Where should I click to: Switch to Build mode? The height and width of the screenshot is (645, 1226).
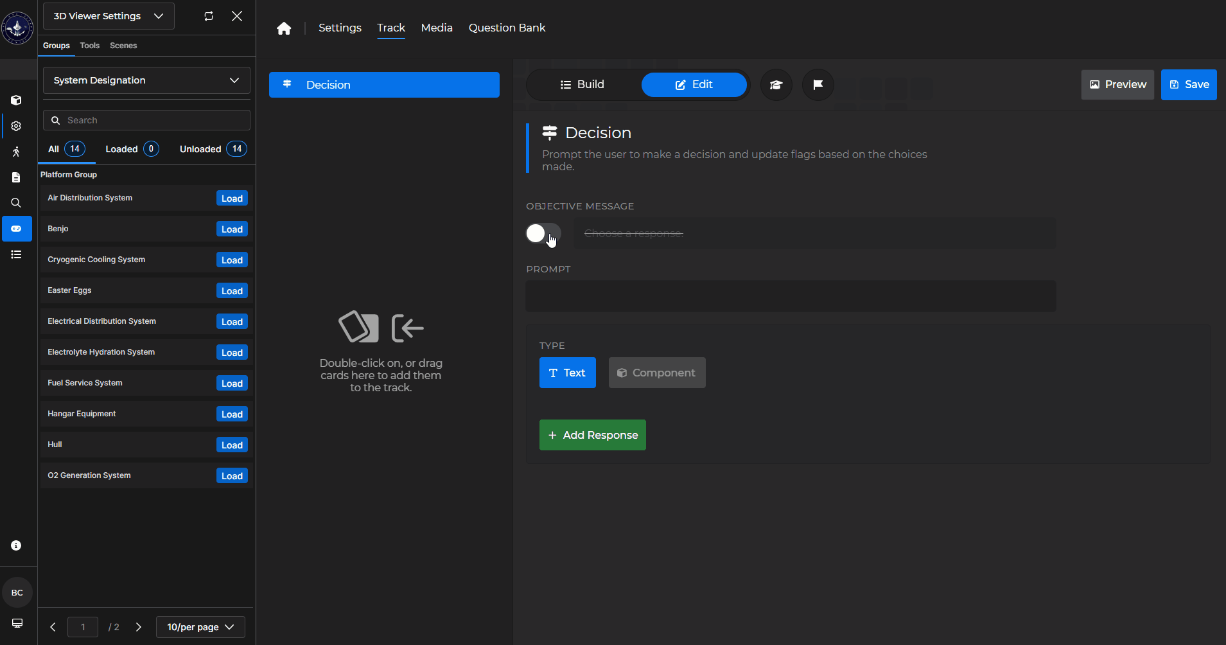point(582,85)
